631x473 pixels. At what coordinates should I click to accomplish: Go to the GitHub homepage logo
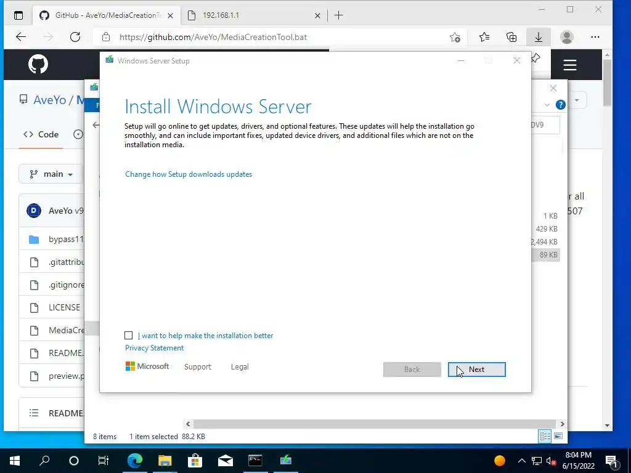click(x=38, y=64)
